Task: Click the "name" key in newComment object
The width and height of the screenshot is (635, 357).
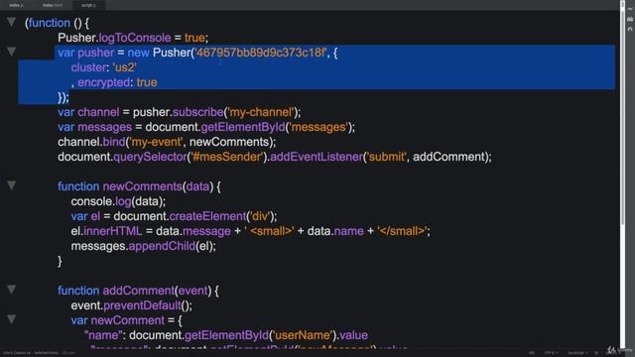Action: [x=103, y=335]
